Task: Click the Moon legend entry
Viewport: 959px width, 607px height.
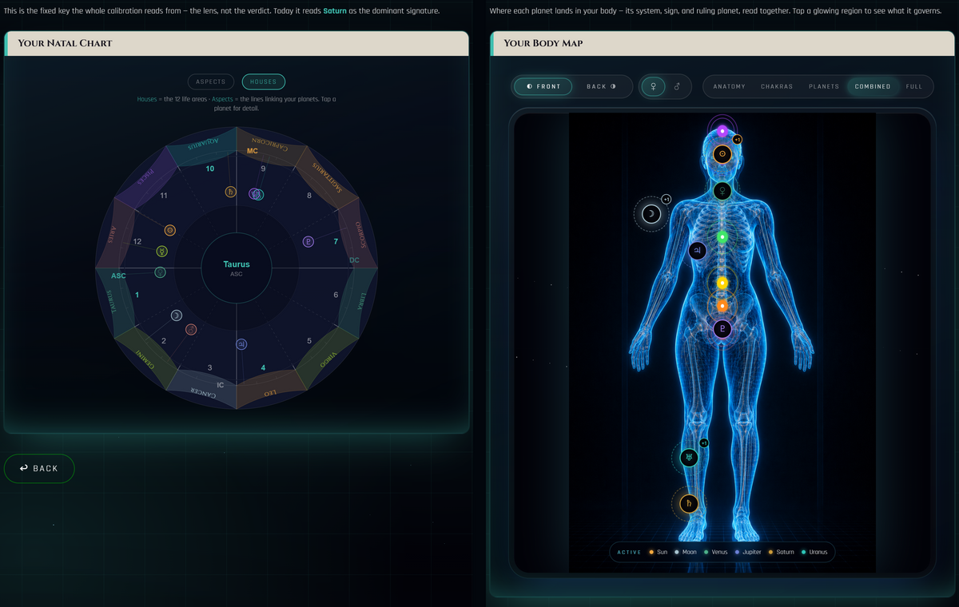Action: click(685, 552)
